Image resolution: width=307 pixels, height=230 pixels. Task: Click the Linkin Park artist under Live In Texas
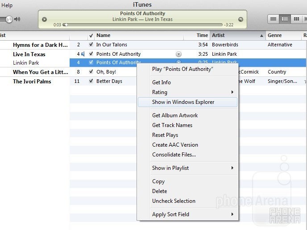[x=26, y=63]
